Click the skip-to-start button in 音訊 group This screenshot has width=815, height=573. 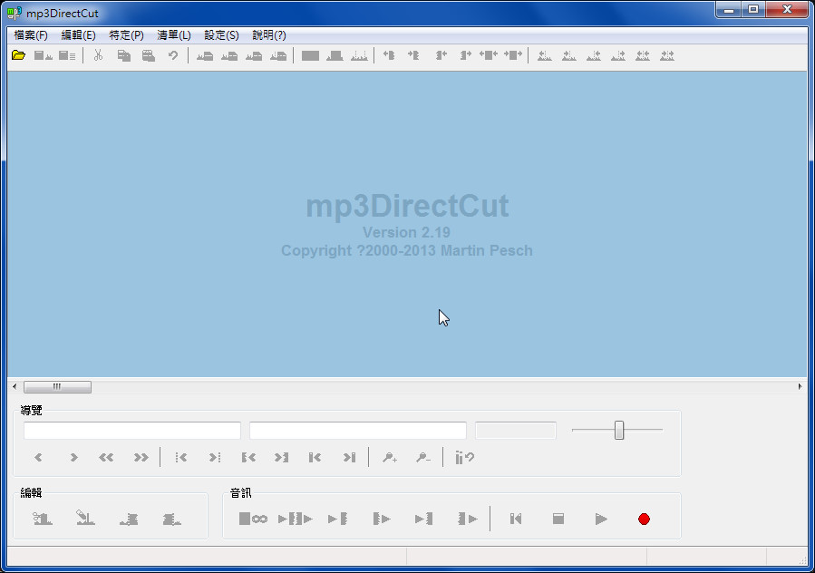[516, 519]
